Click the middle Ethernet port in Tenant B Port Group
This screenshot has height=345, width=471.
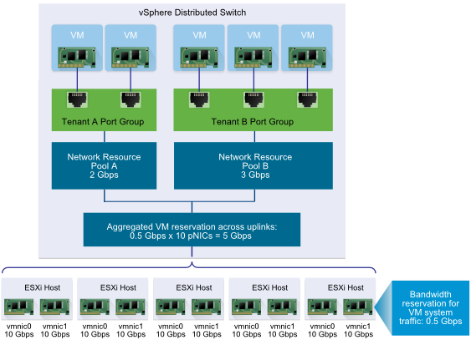coord(253,100)
